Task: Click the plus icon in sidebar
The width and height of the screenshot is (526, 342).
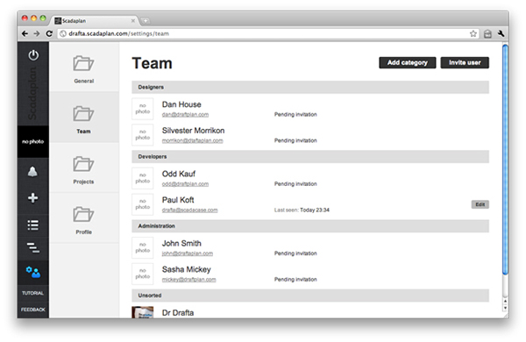Action: [33, 197]
